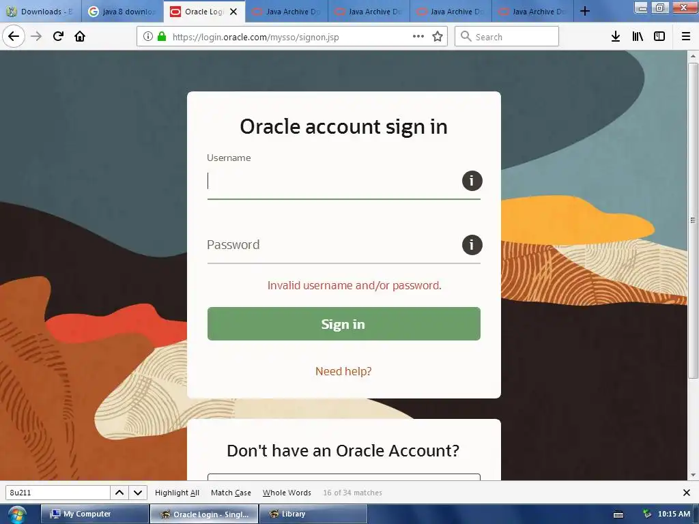This screenshot has width=699, height=524.
Task: Show site information icon in address bar
Action: (148, 36)
